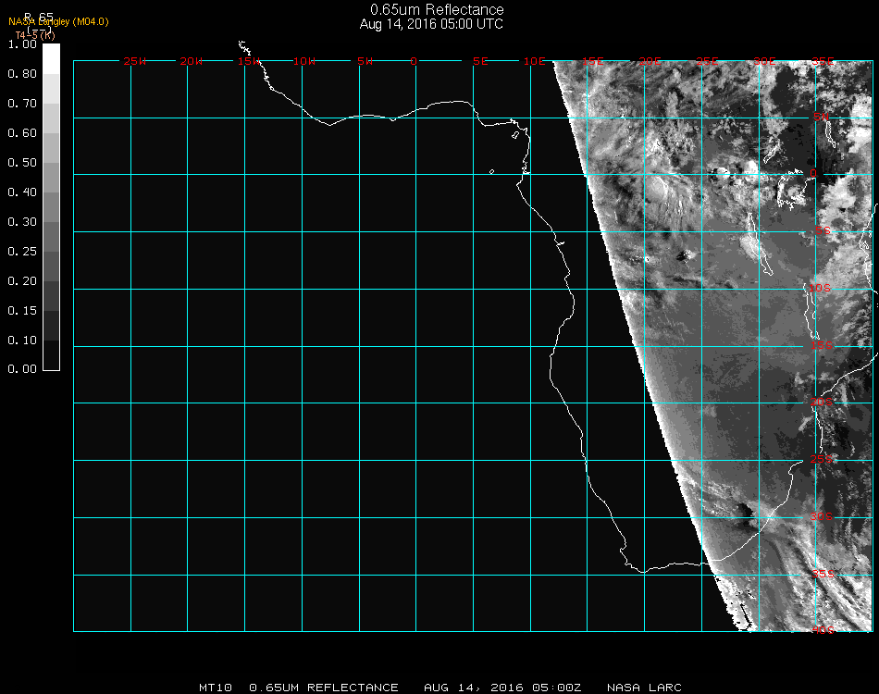This screenshot has width=879, height=694.
Task: Click the Aug 14, 2016 05:00 UTC subtitle
Action: click(431, 24)
